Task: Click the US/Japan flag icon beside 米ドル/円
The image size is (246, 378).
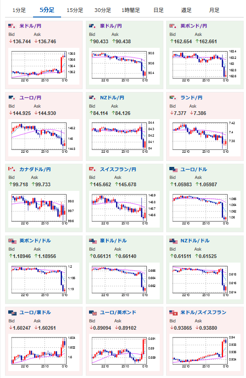Action: 12,26
